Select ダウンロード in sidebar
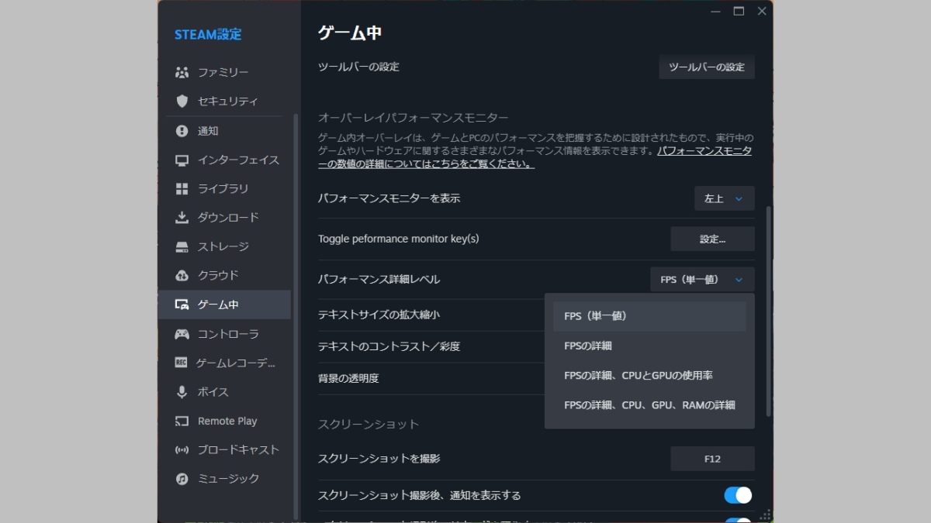The image size is (931, 523). 224,218
